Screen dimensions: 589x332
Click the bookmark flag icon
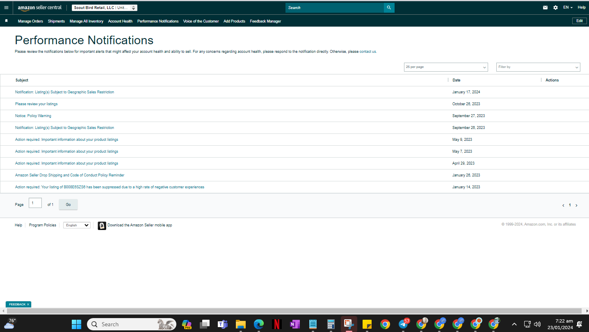(x=6, y=20)
